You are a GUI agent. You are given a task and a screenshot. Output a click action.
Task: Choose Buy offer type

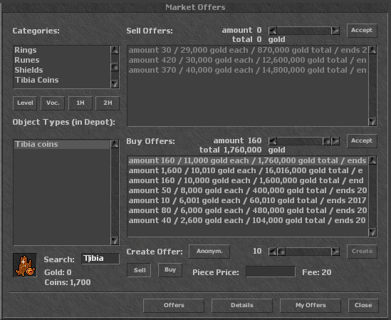coord(170,270)
